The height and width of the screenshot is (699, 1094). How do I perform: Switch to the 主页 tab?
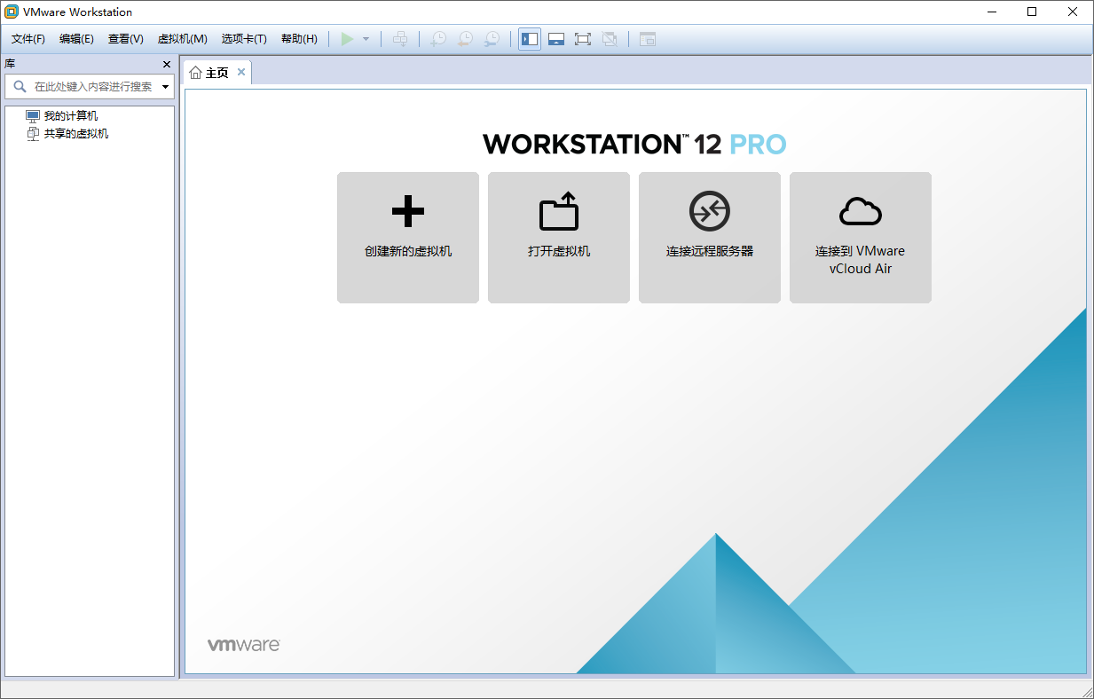[x=216, y=72]
